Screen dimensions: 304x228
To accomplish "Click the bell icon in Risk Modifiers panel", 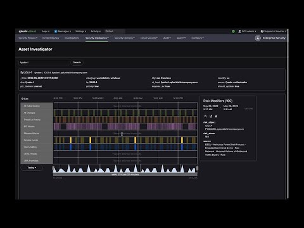I will [216, 117].
